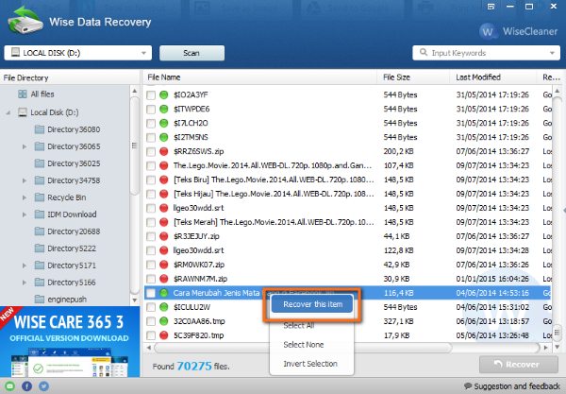Expand the Directory36065 folder

coord(25,146)
